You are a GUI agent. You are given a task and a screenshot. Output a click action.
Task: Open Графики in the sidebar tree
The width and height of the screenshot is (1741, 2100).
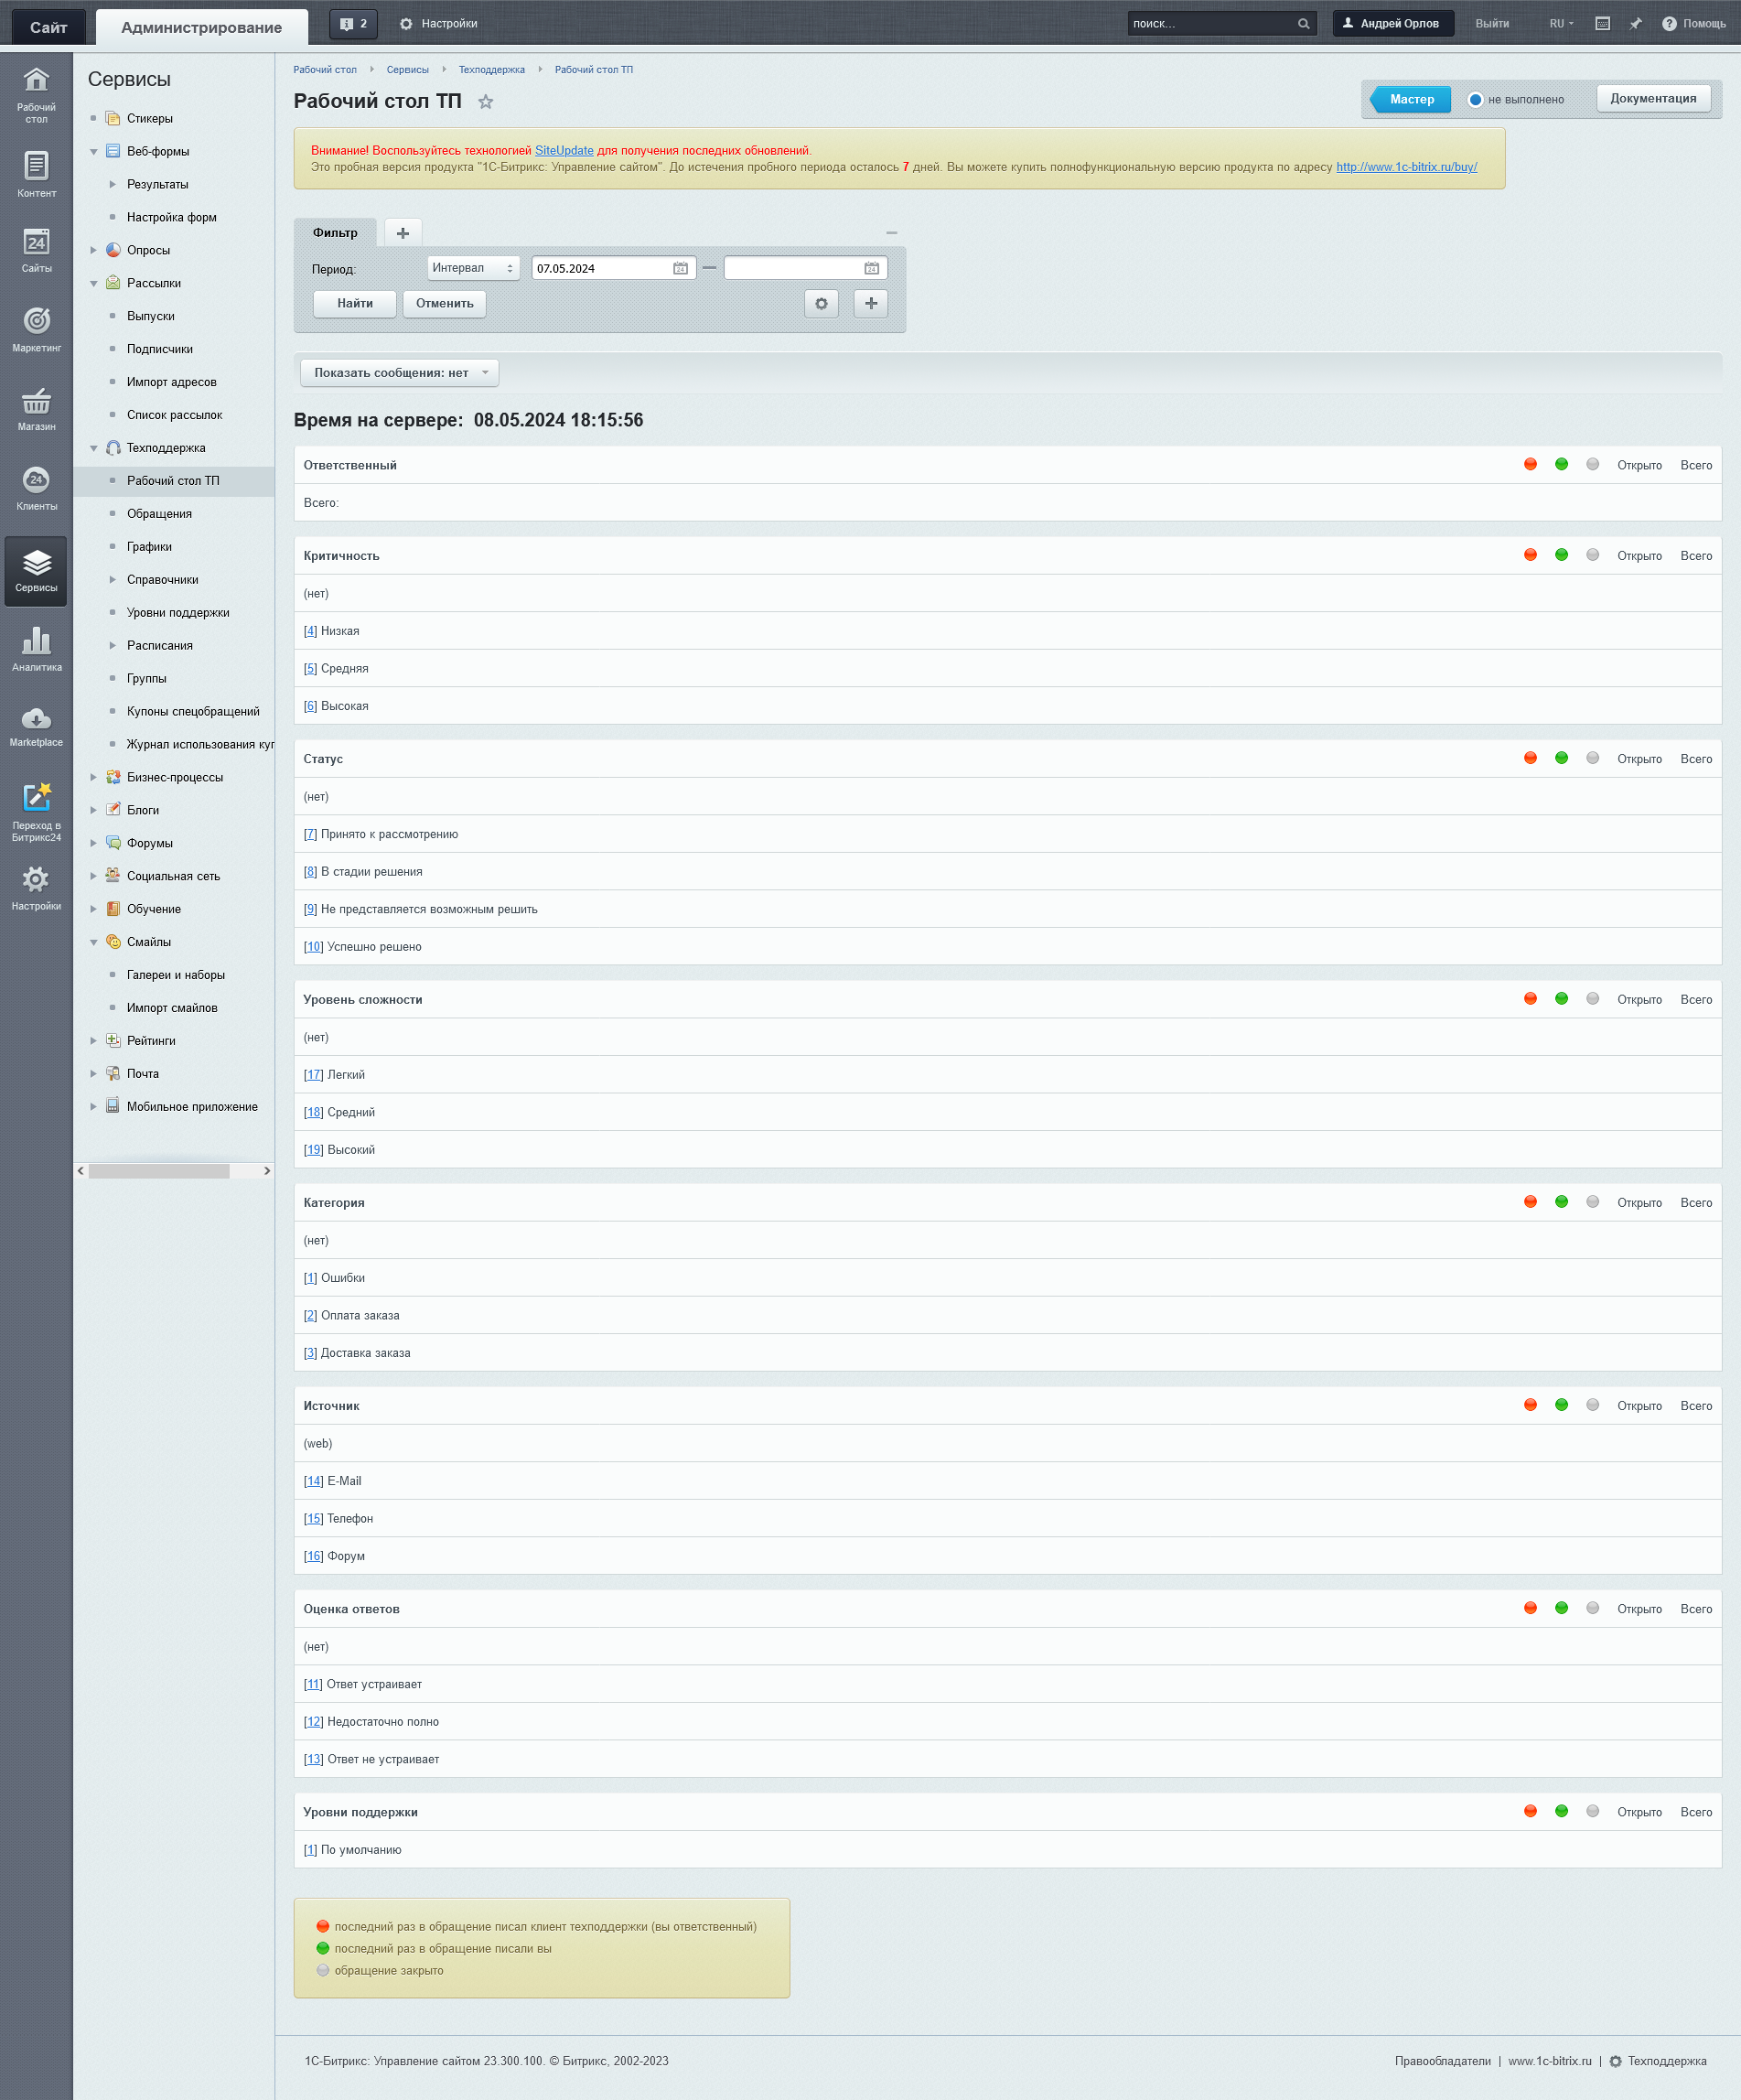tap(149, 547)
